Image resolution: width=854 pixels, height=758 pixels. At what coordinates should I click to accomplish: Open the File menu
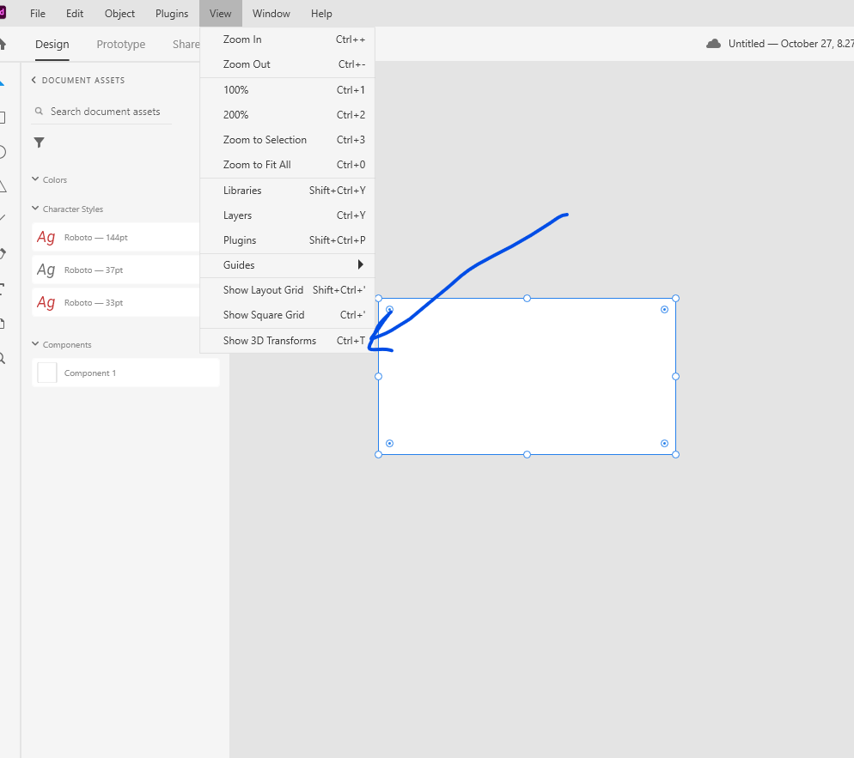pos(38,14)
